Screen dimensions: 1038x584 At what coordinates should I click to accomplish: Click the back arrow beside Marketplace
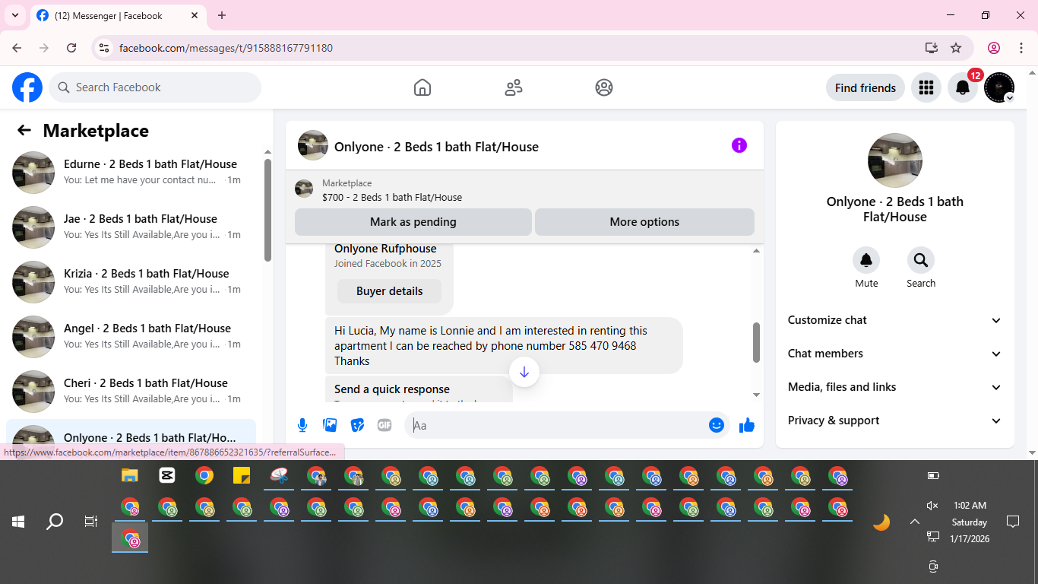pos(24,130)
